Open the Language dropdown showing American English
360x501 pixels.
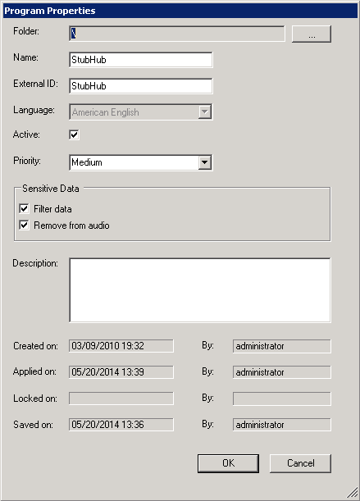tap(140, 112)
